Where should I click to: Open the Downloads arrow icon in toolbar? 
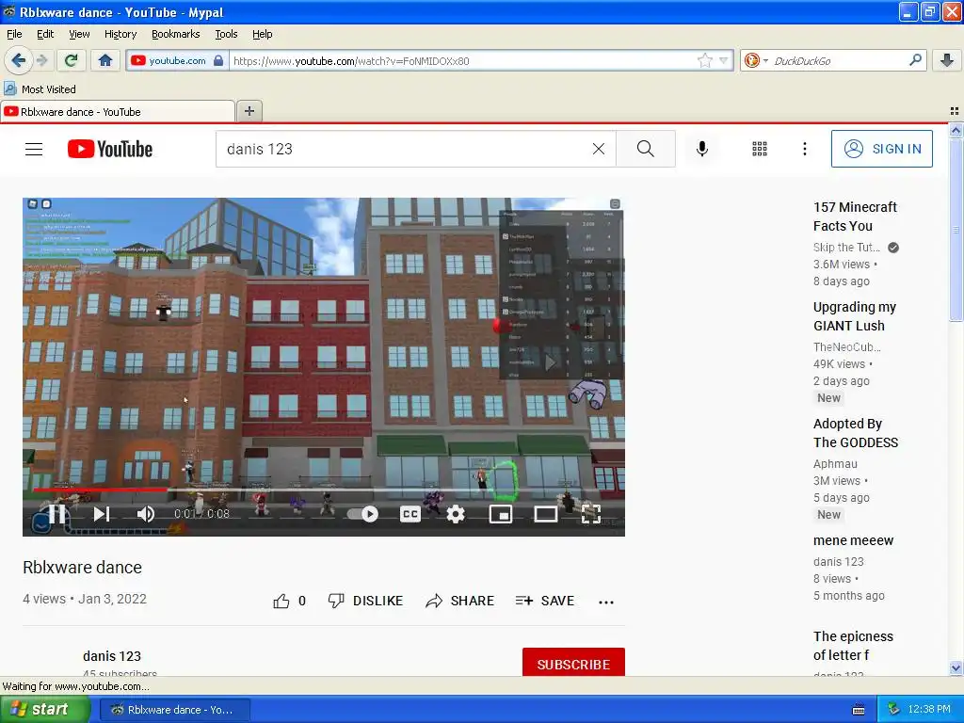947,60
